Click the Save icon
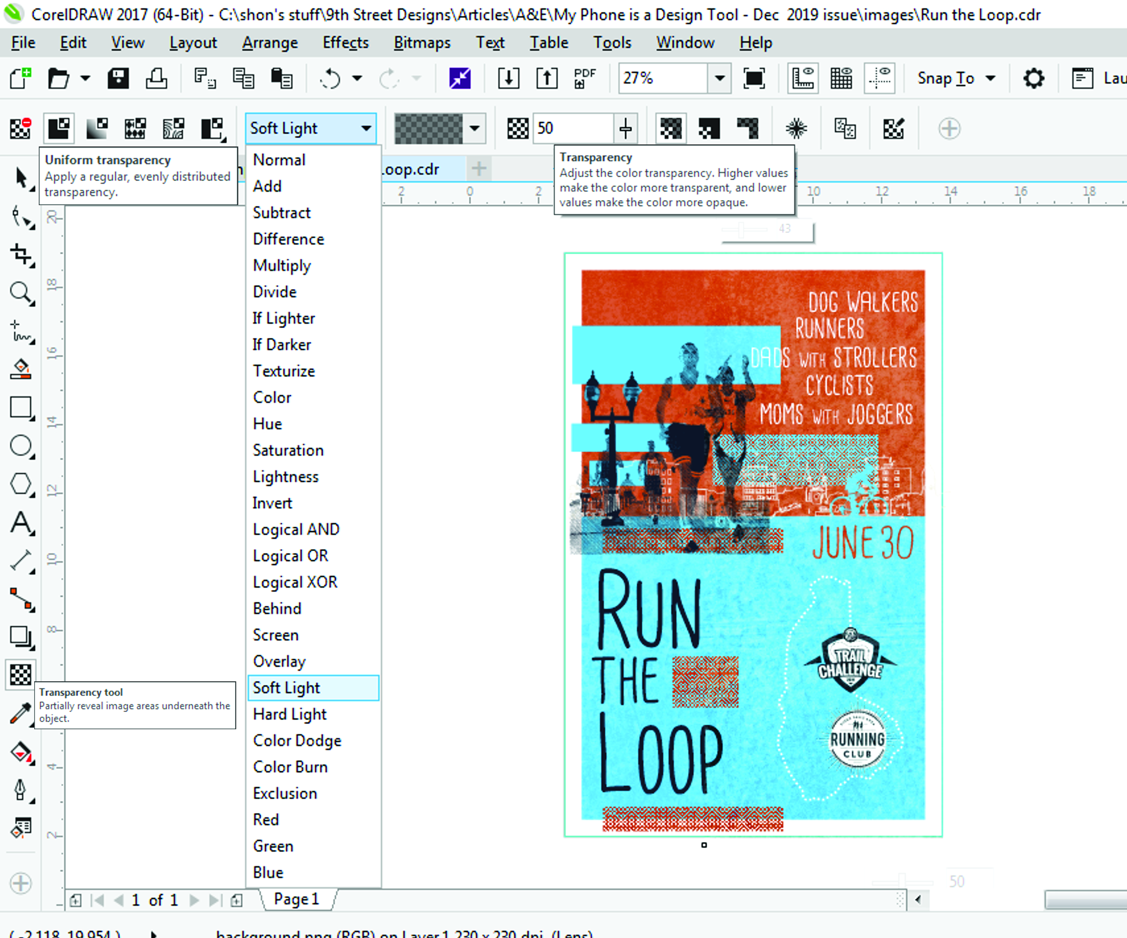Screen dimensions: 1127x938 pos(117,79)
